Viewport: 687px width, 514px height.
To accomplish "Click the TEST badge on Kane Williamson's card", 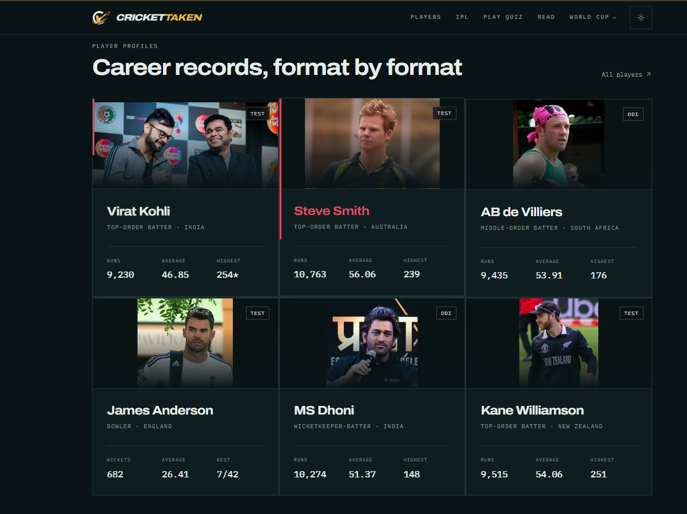I will pyautogui.click(x=632, y=313).
